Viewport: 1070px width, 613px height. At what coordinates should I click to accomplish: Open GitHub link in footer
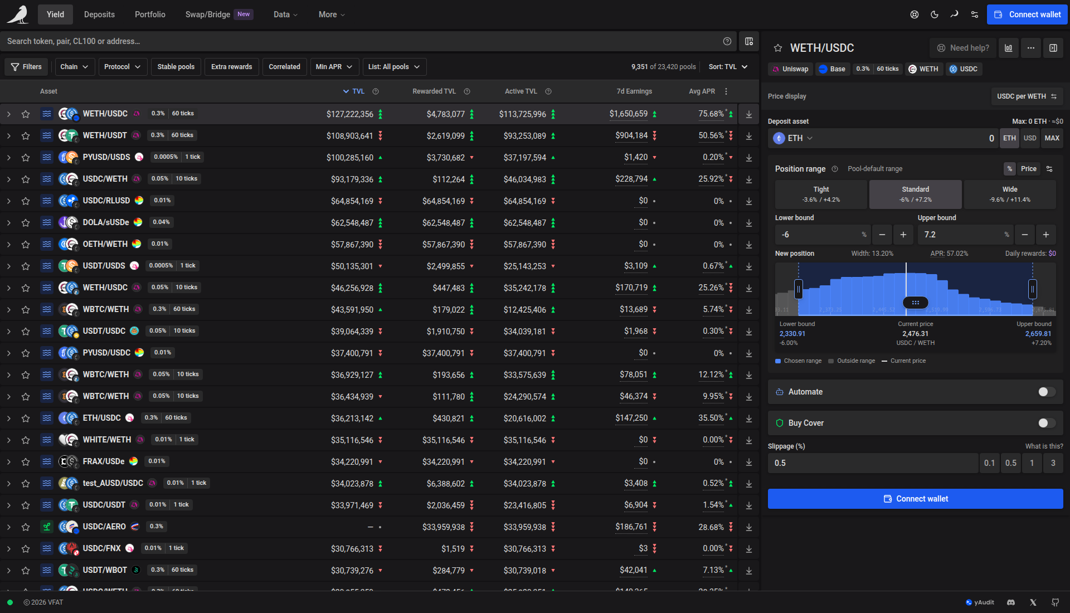1055,602
